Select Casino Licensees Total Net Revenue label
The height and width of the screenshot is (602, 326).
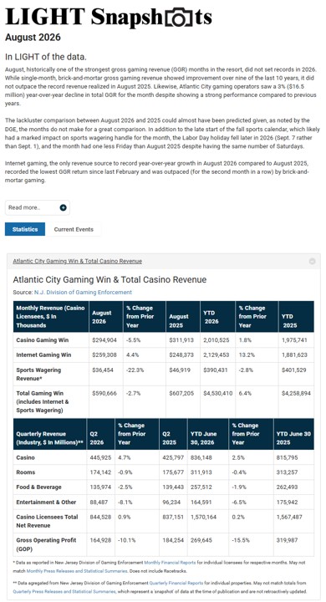point(47,521)
